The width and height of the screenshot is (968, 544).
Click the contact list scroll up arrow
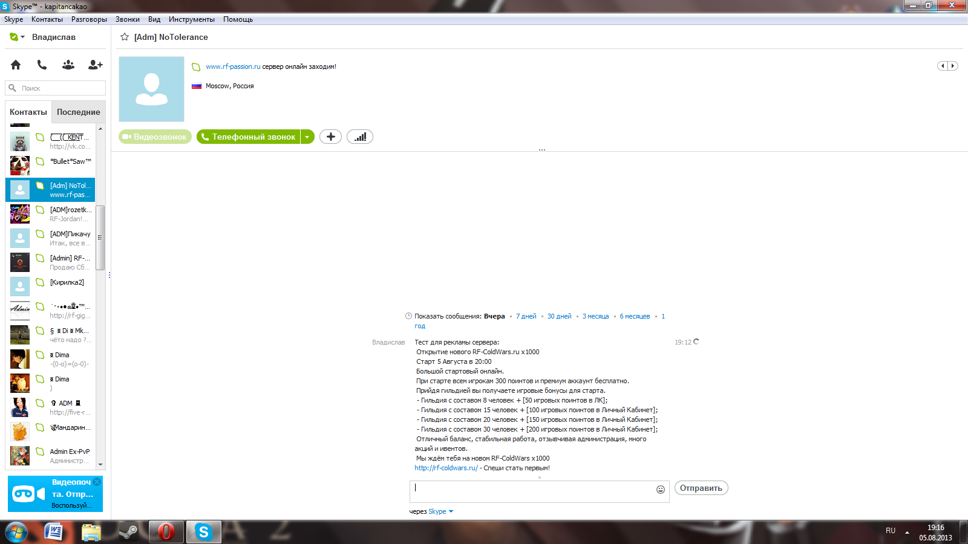[x=100, y=129]
